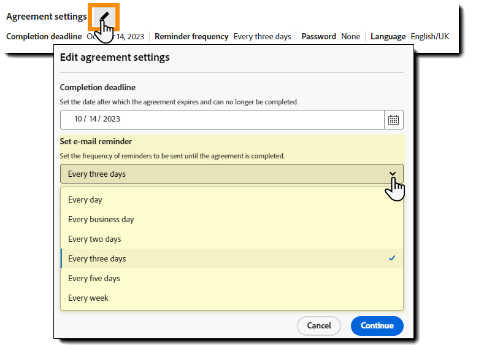Open the calendar date picker icon
Viewport: 492px width, 345px height.
tap(393, 120)
